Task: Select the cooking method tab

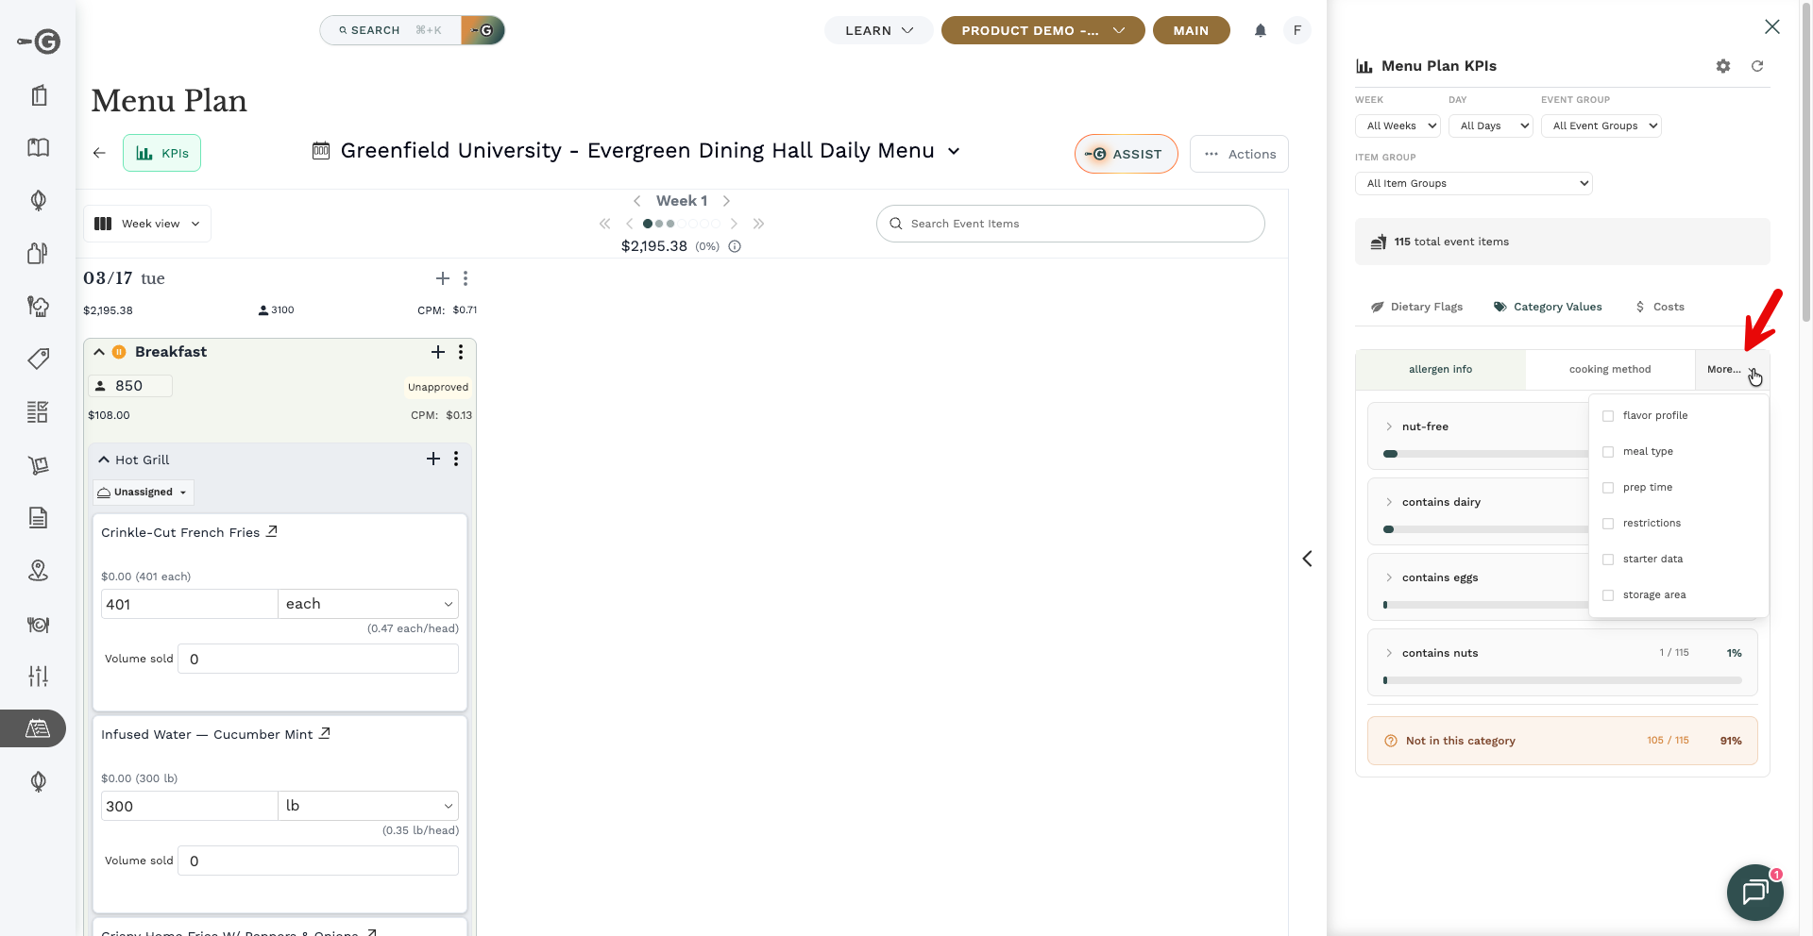Action: click(1609, 370)
